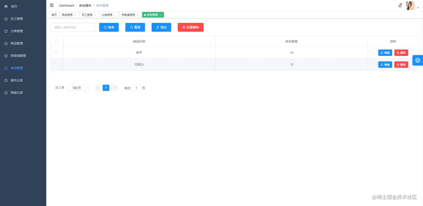
Task: Click the Dashboard breadcrumb link
Action: (x=67, y=6)
